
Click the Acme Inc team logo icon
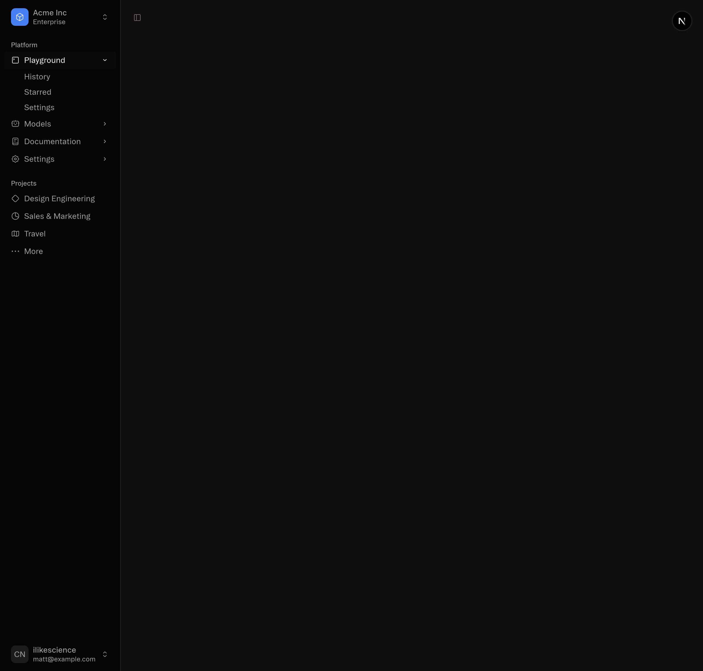pos(20,17)
